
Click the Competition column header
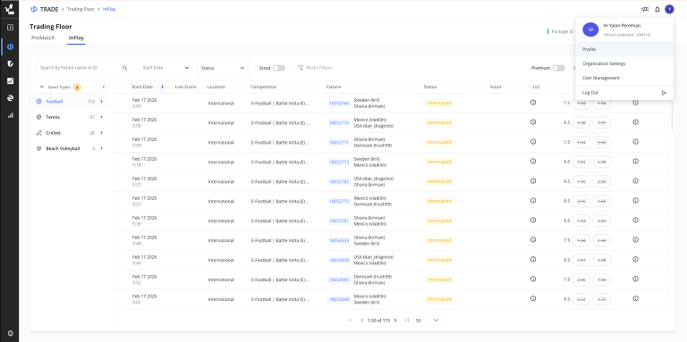263,87
